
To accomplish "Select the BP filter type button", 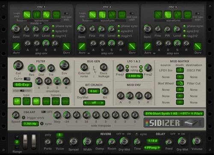I will pos(36,101).
